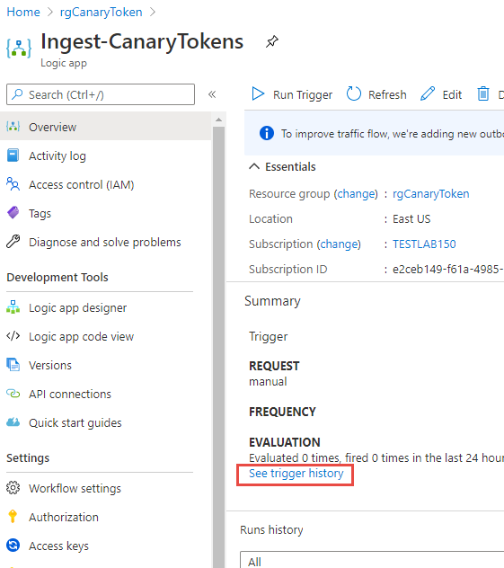Click the Activity log book icon

13,155
